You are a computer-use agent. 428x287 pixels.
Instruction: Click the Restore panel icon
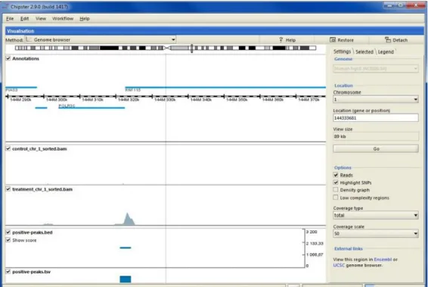coord(333,40)
